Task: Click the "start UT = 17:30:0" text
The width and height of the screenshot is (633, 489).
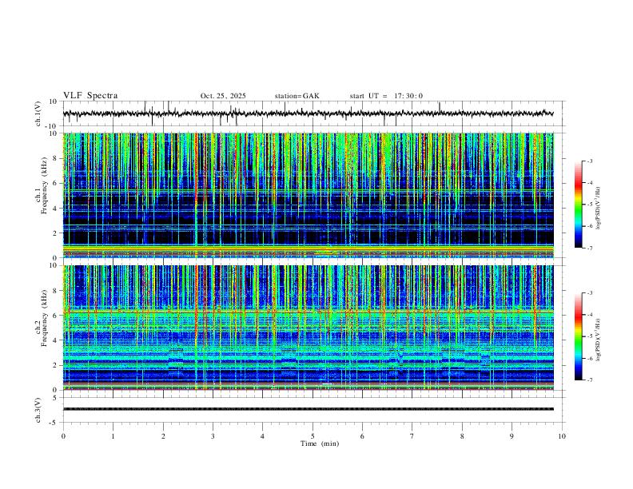Action: [x=386, y=96]
